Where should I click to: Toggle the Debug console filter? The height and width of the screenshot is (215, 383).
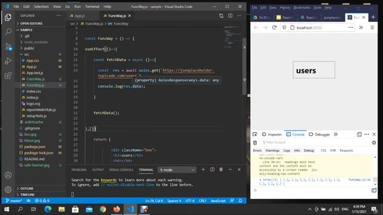coord(309,150)
